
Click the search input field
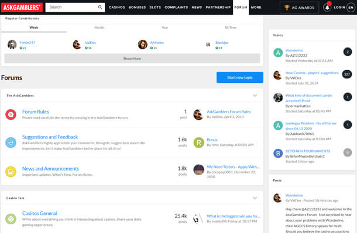pyautogui.click(x=72, y=7)
